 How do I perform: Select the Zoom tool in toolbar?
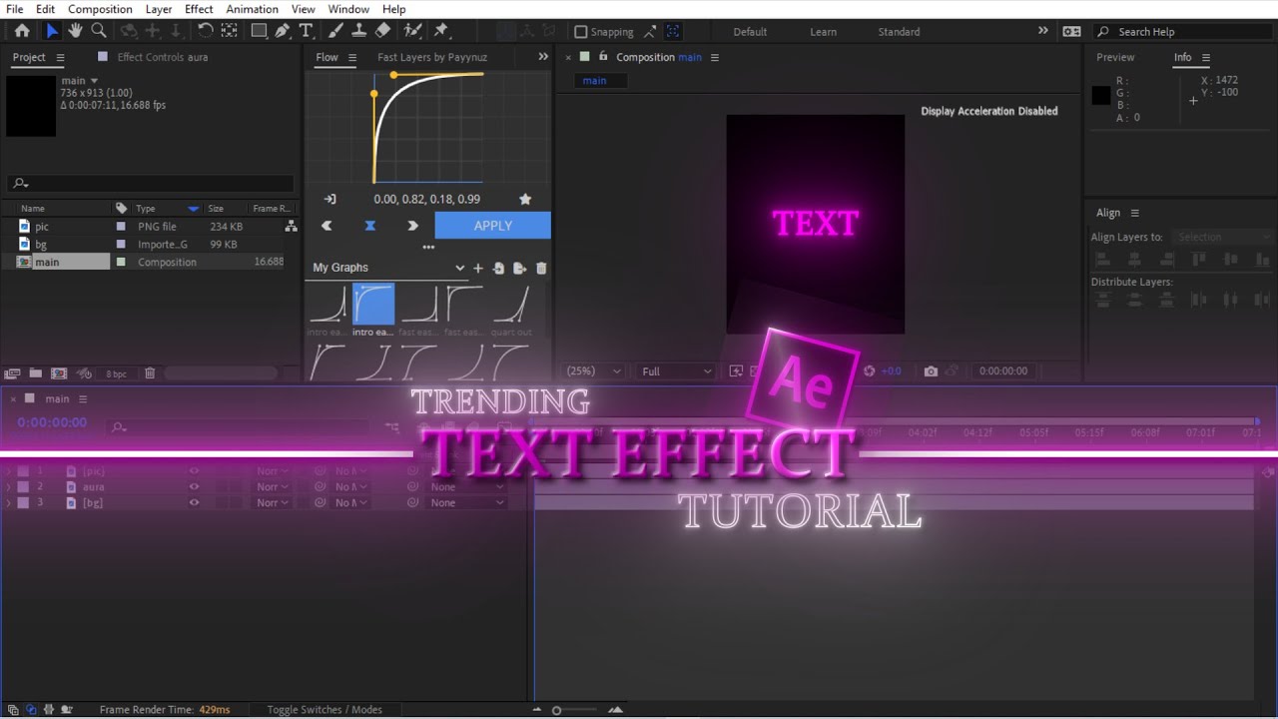tap(99, 31)
